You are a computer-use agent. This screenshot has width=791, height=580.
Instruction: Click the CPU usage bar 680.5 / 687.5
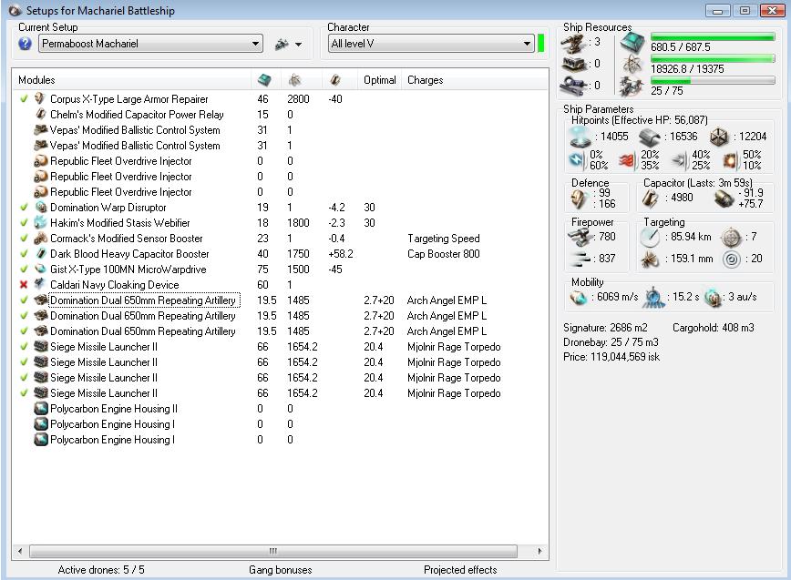pyautogui.click(x=713, y=36)
